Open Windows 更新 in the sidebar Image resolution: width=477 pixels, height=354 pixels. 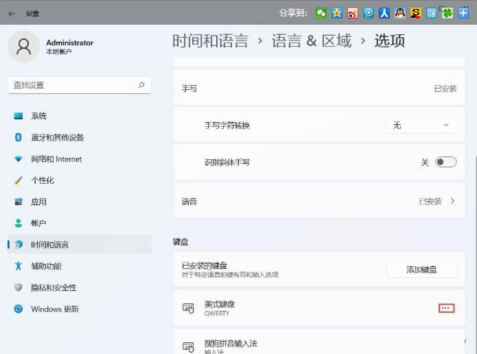[54, 309]
